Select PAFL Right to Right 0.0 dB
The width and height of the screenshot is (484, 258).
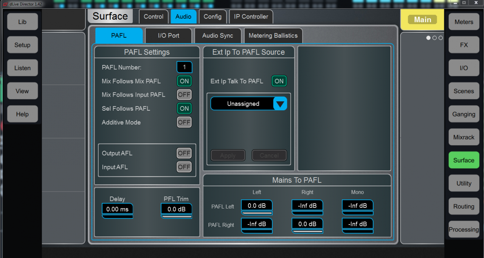[307, 226]
